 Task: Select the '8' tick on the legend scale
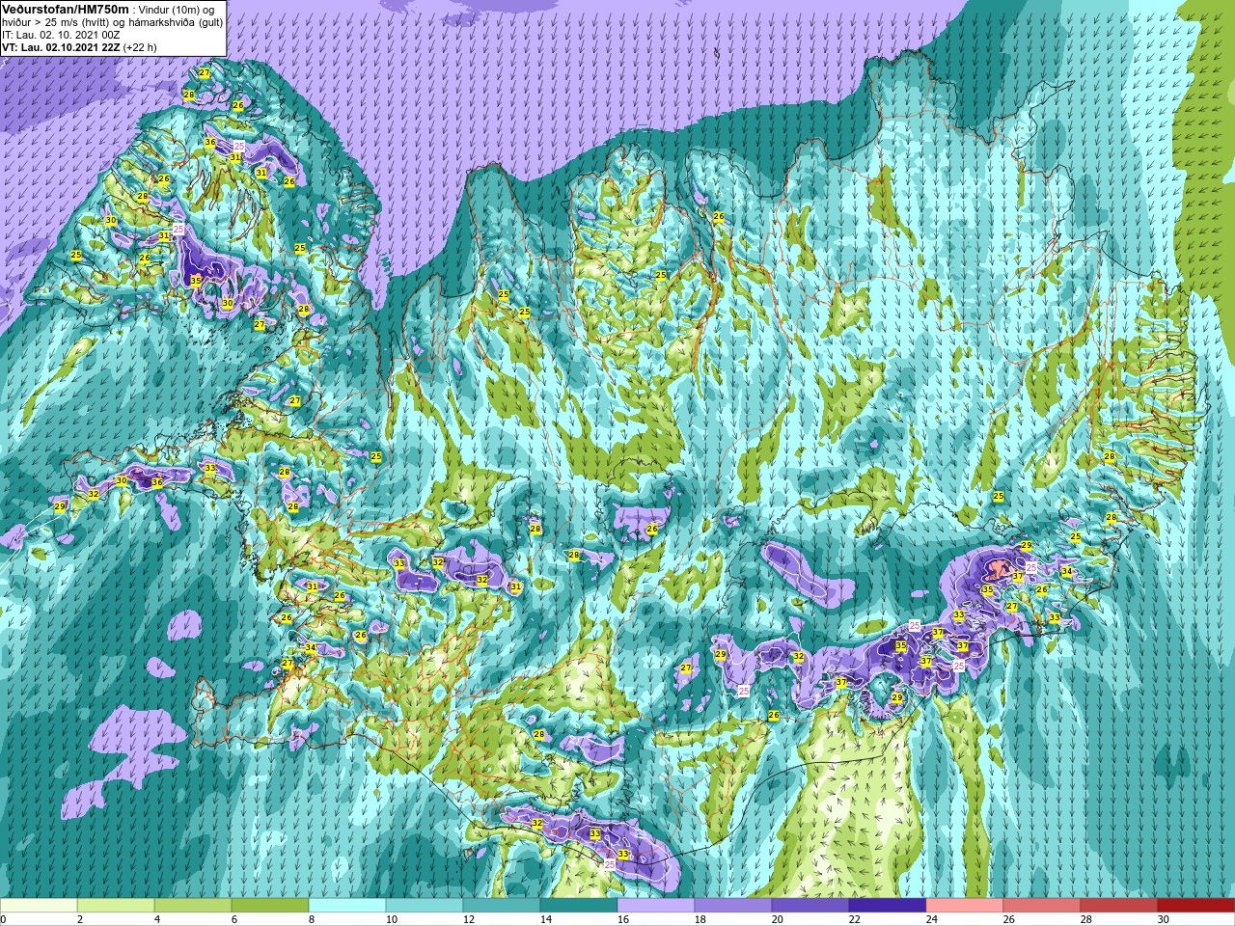tap(312, 919)
